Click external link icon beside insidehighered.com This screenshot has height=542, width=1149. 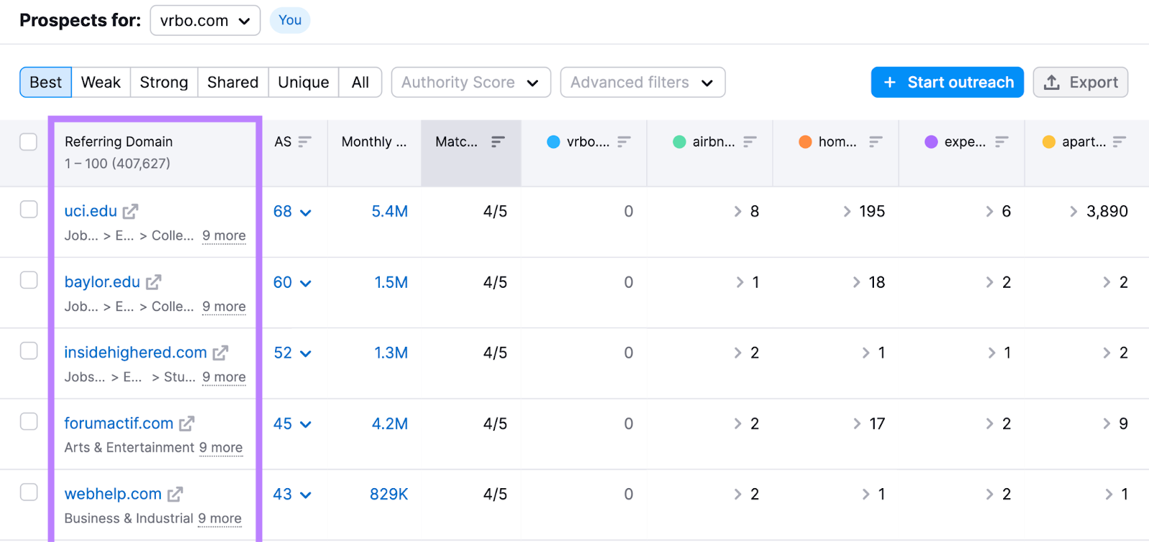tap(220, 353)
